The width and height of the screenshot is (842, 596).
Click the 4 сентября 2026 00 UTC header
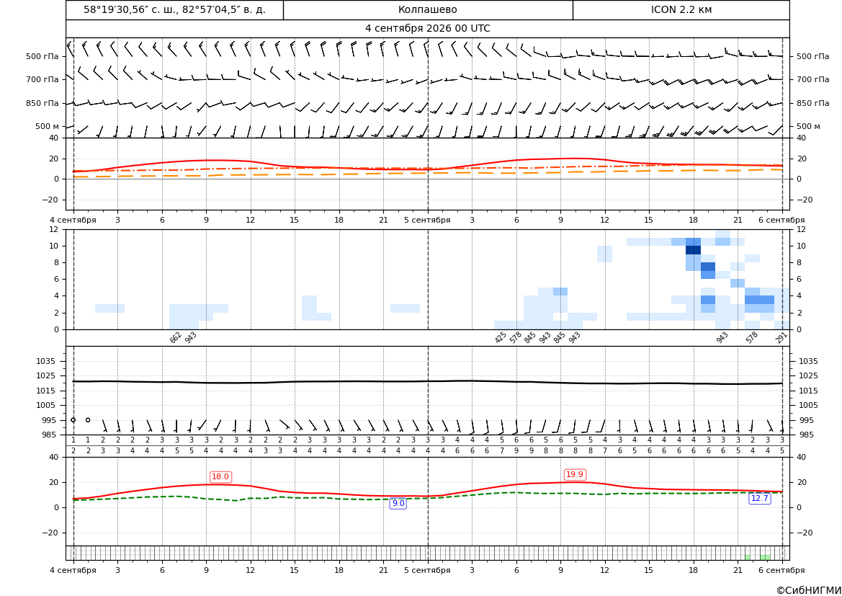point(427,29)
